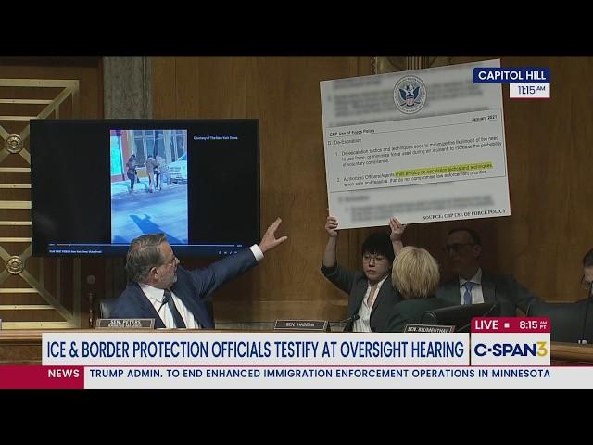
Task: Click the video frame on the wall monitor
Action: pos(149,185)
